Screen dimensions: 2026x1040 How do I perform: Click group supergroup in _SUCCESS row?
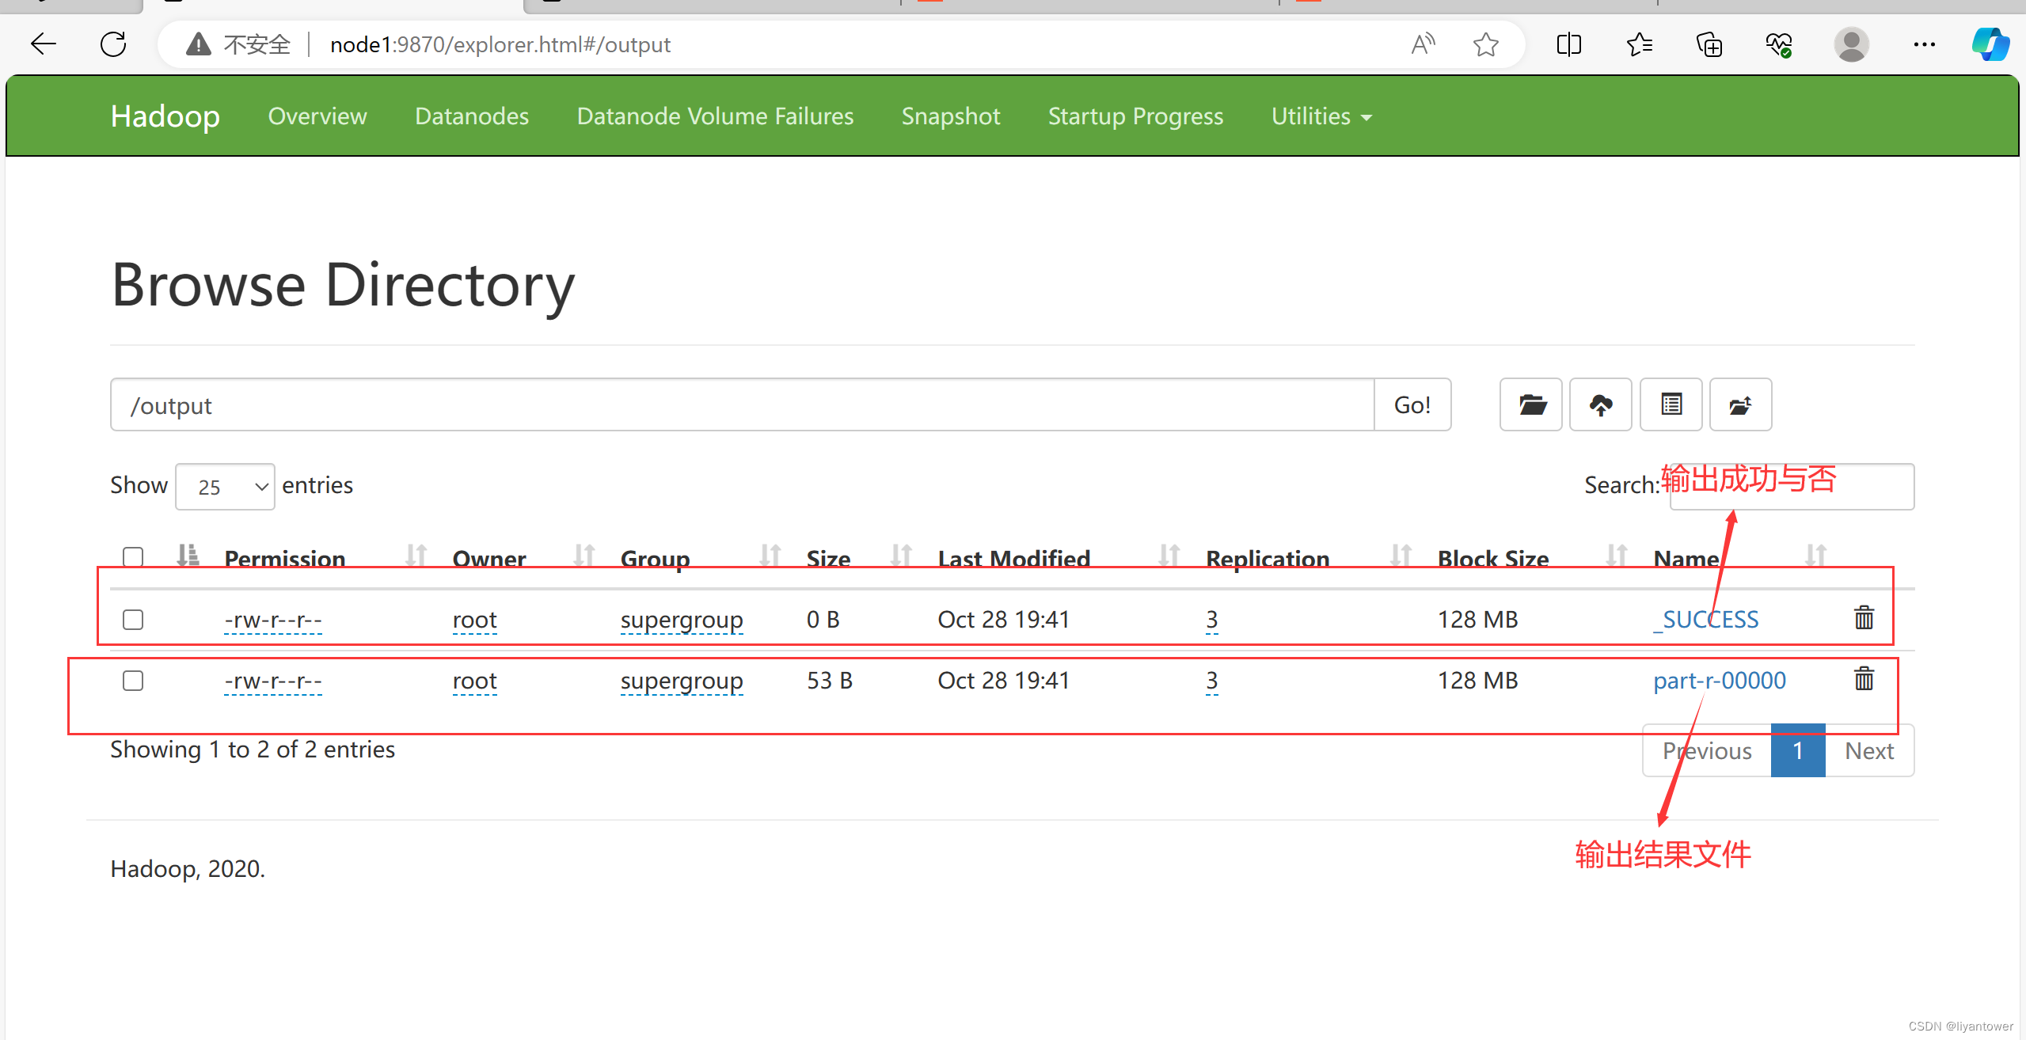[x=682, y=619]
